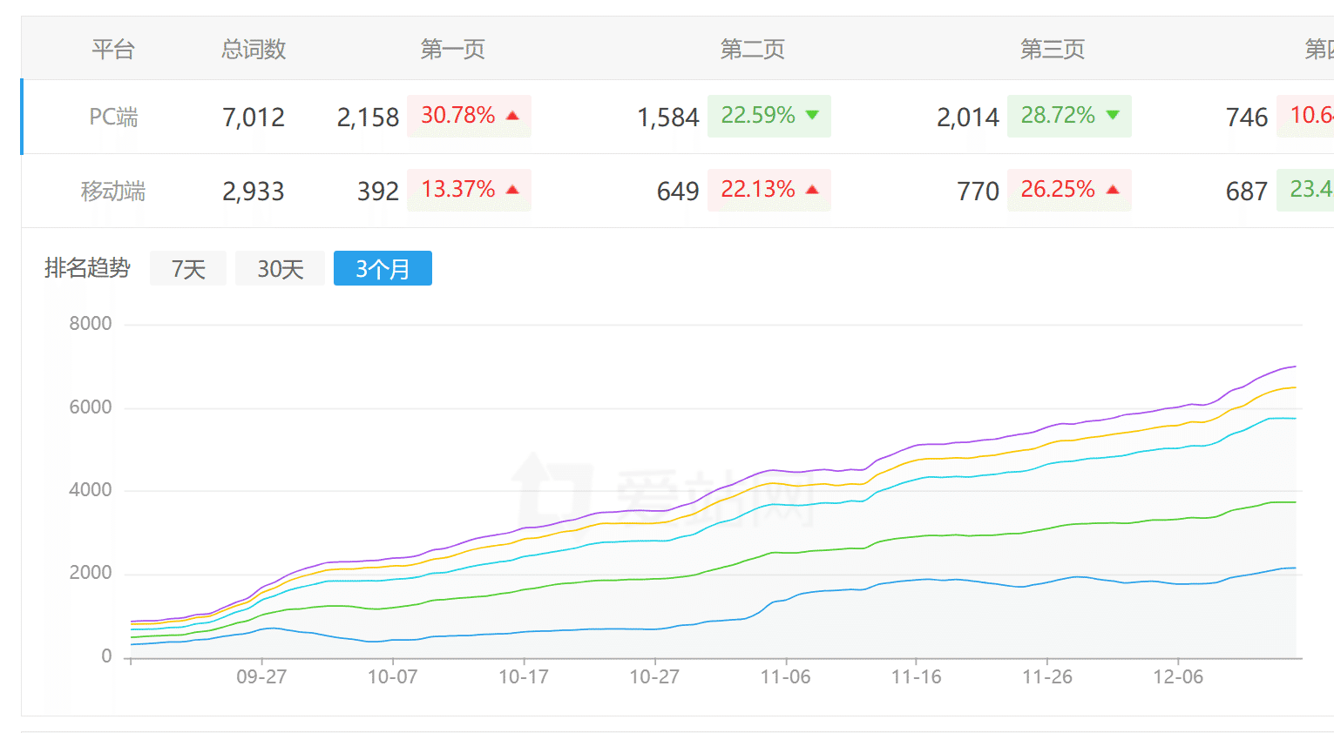Click 移动端 fourth page count 687
The image size is (1334, 733).
1247,191
